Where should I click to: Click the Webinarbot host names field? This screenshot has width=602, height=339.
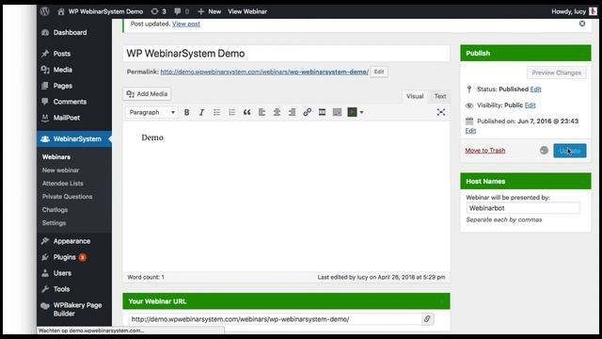523,208
